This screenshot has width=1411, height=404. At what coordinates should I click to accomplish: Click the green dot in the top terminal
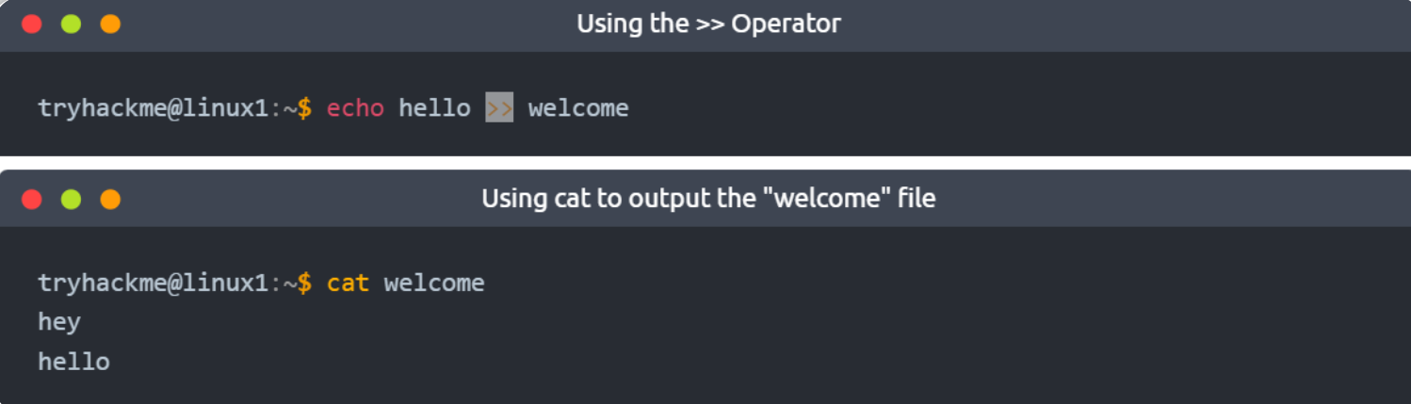click(x=71, y=24)
